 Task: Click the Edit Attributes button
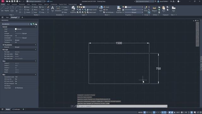pos(108,12)
